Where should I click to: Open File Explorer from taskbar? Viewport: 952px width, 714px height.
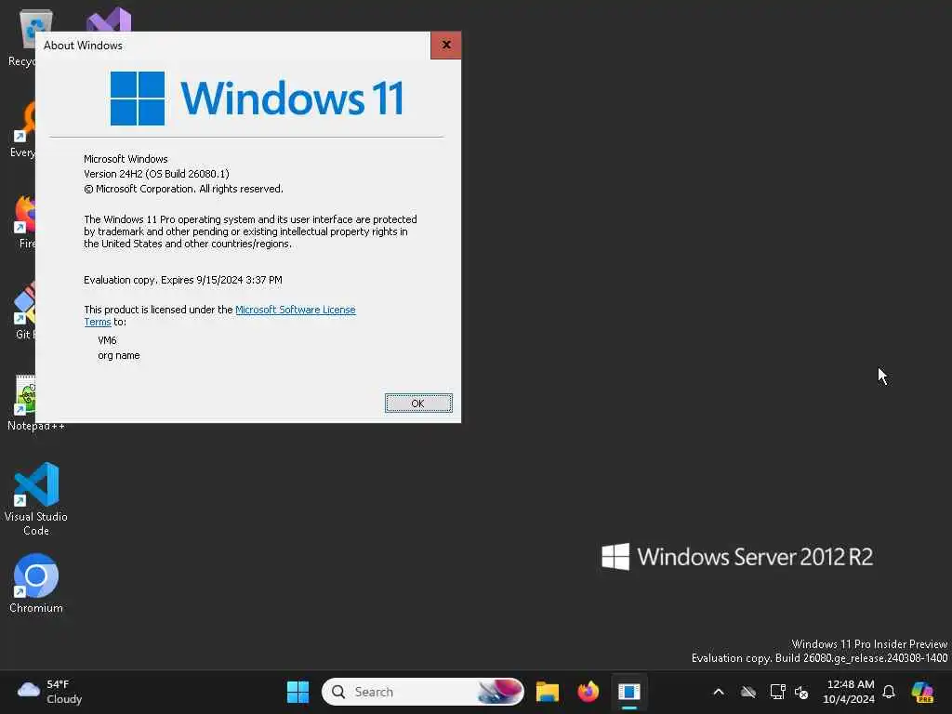547,692
